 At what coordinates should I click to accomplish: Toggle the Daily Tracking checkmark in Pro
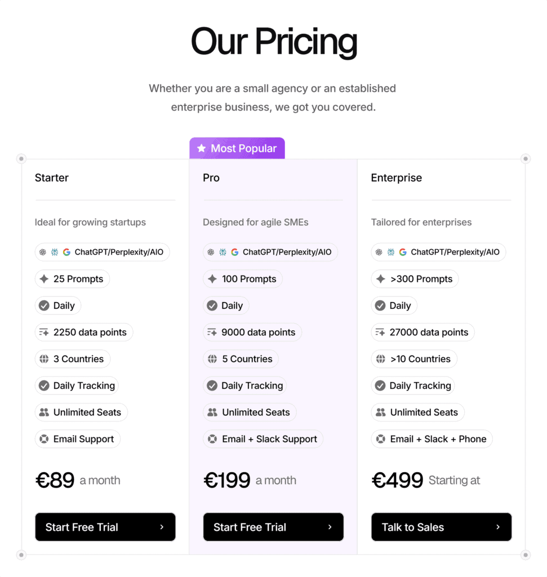click(x=212, y=385)
